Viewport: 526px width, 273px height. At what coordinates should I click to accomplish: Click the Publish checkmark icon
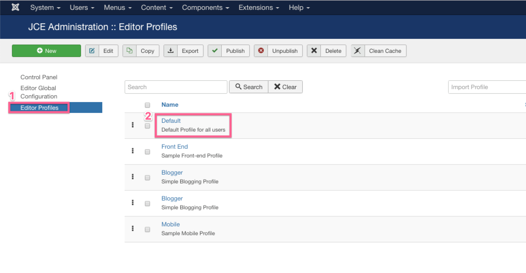(214, 51)
